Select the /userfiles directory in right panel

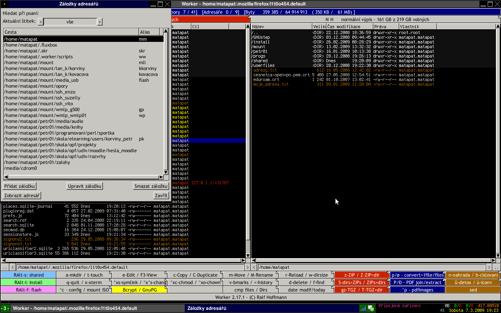(373, 65)
